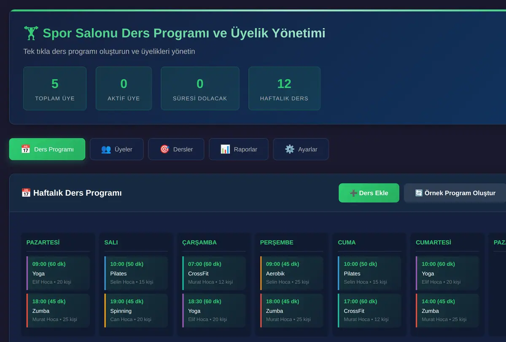Click the SALI day header
The height and width of the screenshot is (342, 506).
(111, 242)
